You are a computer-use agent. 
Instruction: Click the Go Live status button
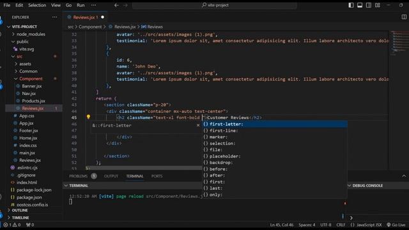(x=396, y=225)
